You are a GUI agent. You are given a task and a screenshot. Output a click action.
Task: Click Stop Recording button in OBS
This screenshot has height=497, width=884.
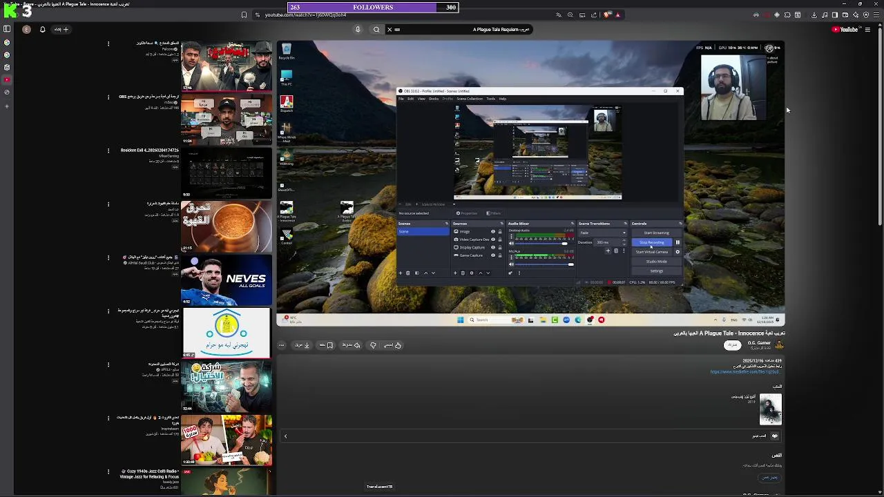651,242
